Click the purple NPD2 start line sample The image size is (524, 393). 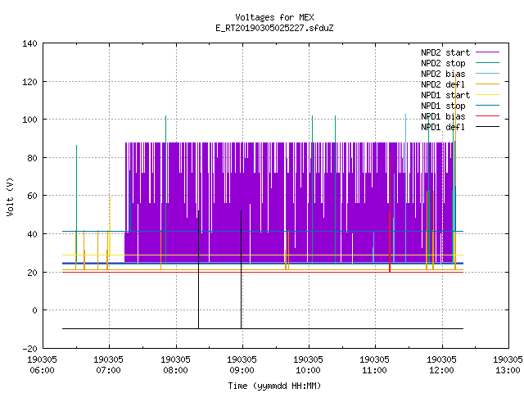[487, 52]
